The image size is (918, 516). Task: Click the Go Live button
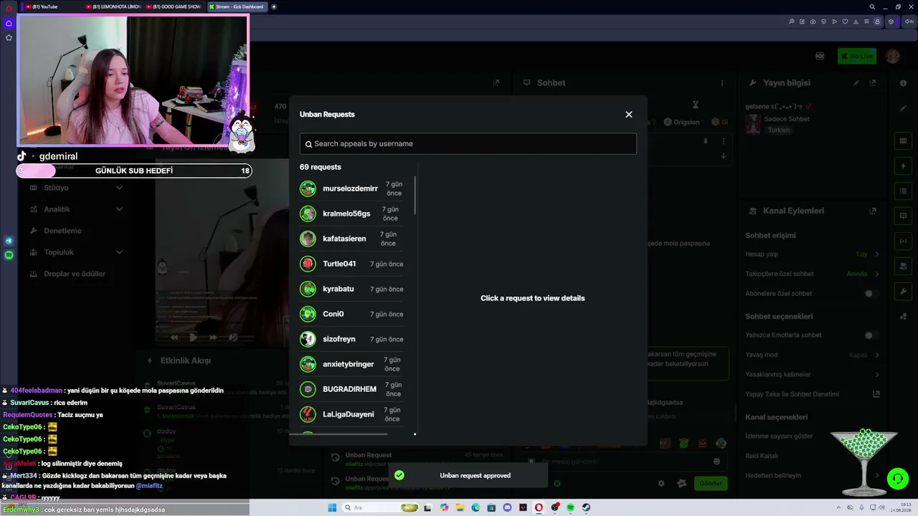[857, 56]
